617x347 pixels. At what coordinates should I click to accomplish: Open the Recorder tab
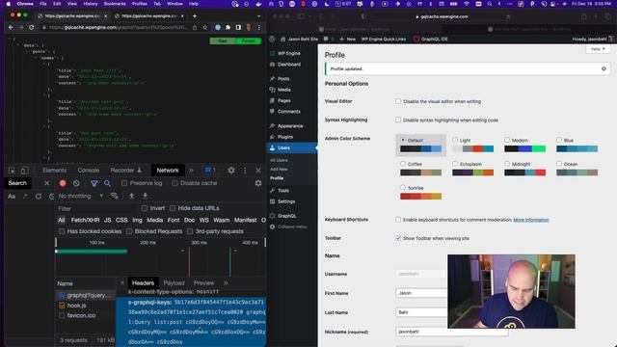tap(126, 171)
